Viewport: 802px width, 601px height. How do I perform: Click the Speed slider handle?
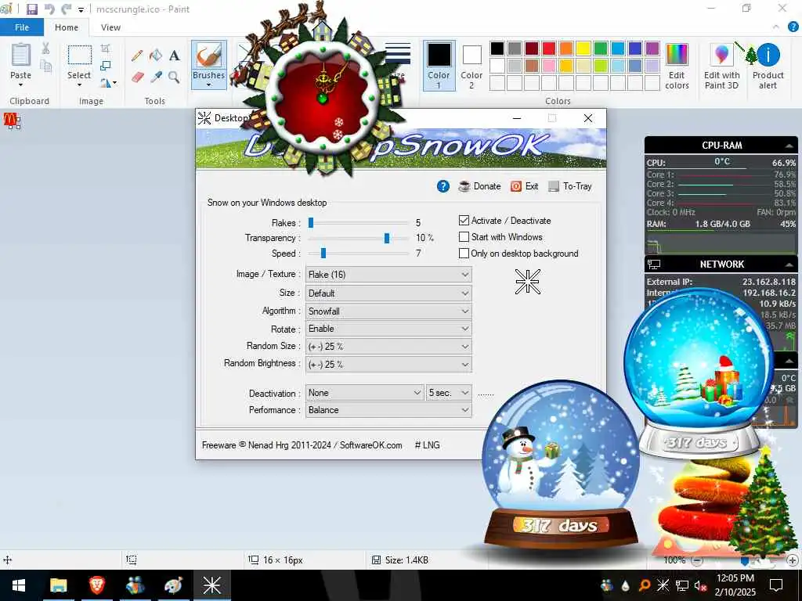click(x=323, y=254)
